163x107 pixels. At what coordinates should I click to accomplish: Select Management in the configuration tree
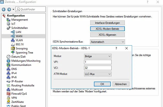(x=20, y=20)
